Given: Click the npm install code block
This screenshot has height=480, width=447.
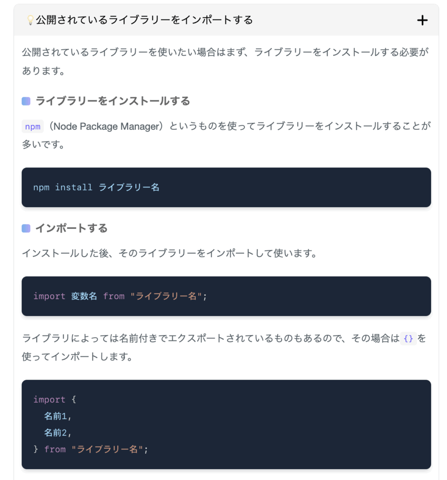Looking at the screenshot, I should (226, 187).
